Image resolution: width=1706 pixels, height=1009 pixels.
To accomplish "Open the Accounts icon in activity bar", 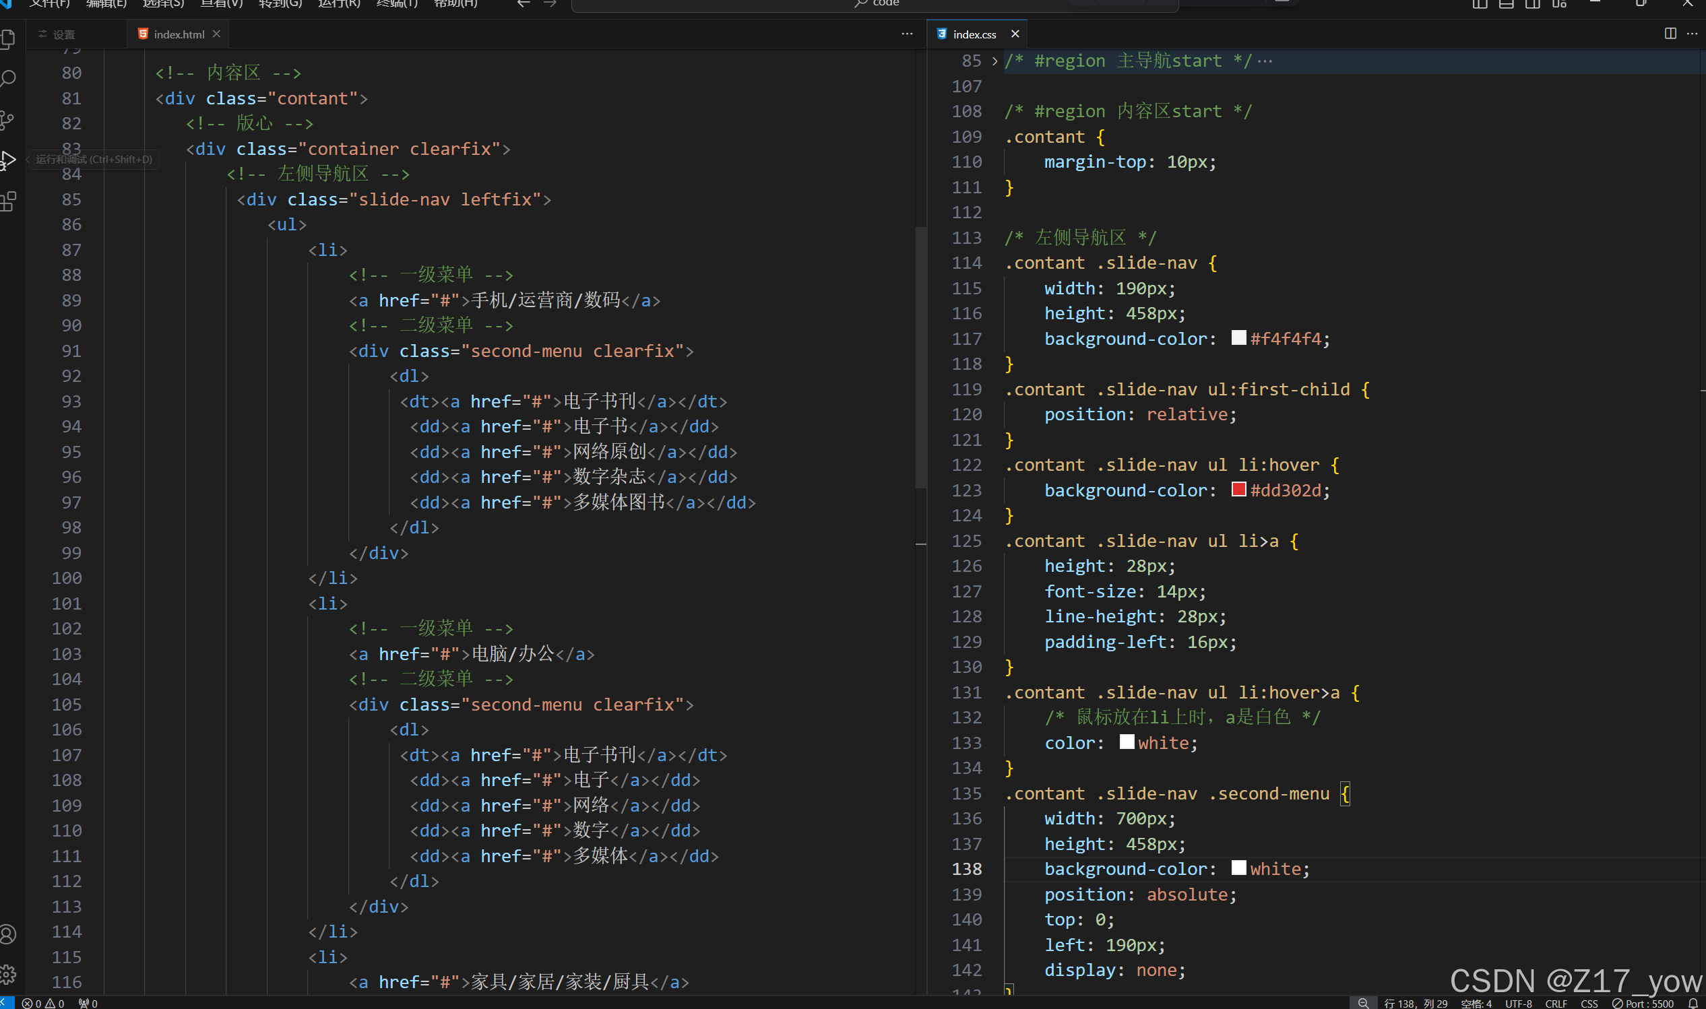I will tap(8, 934).
